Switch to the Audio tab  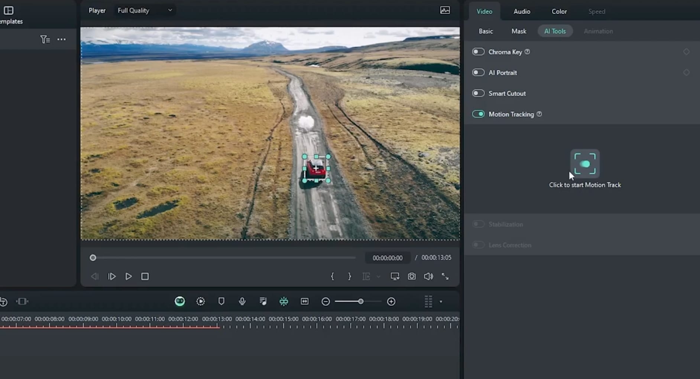tap(522, 11)
